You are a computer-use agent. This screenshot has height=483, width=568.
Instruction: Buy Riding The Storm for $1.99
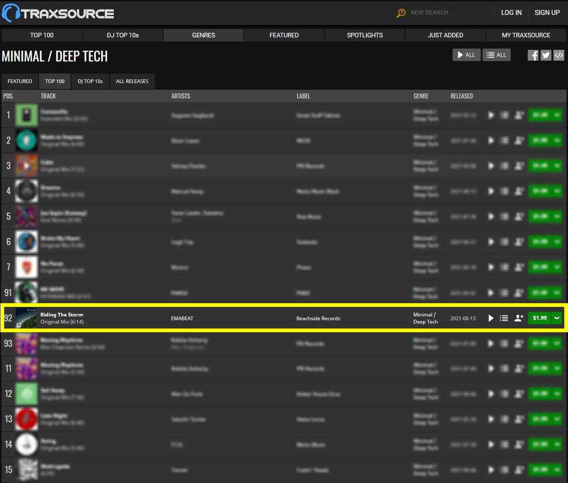click(x=540, y=318)
